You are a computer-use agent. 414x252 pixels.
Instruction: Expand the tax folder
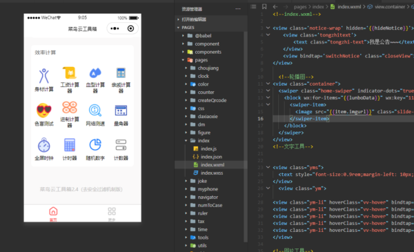[x=186, y=222]
